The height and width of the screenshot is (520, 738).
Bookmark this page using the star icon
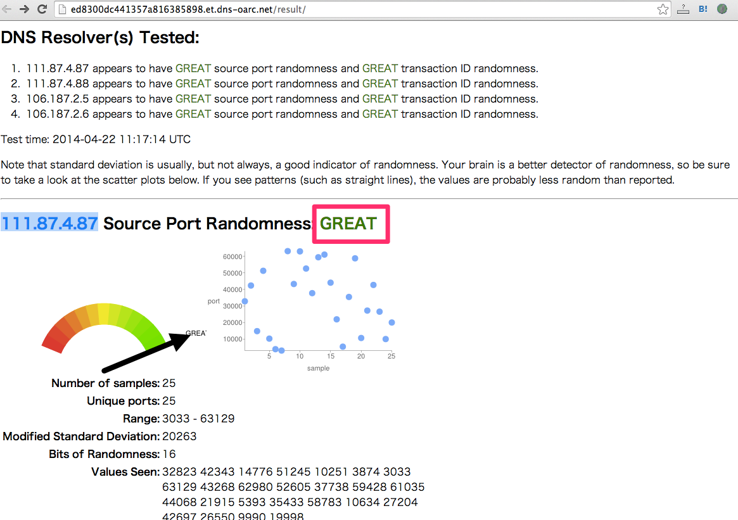(x=663, y=9)
